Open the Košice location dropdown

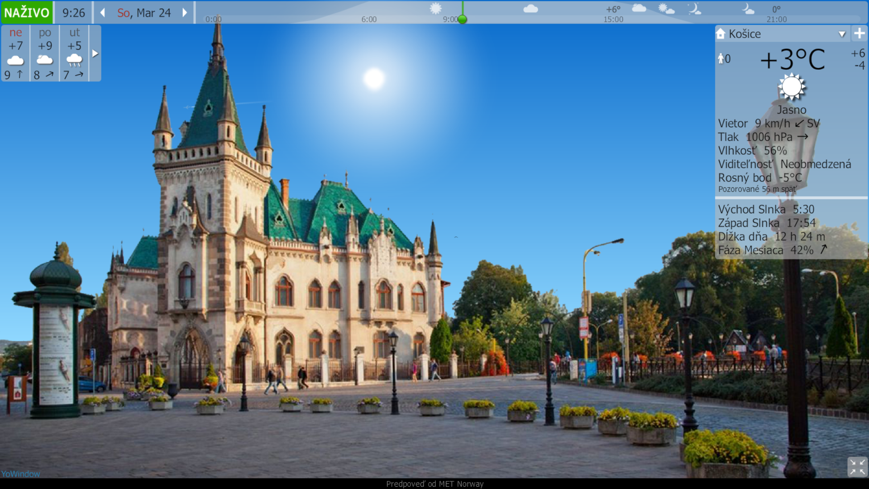point(842,34)
